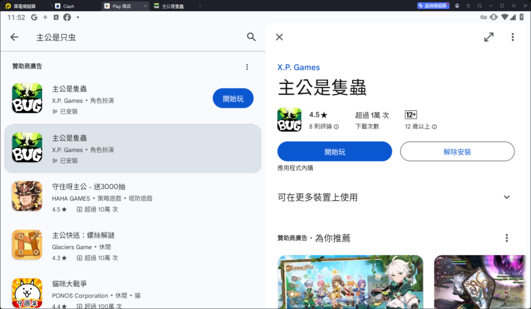The image size is (531, 309).
Task: Close the Play 商店 tab
Action: point(145,6)
